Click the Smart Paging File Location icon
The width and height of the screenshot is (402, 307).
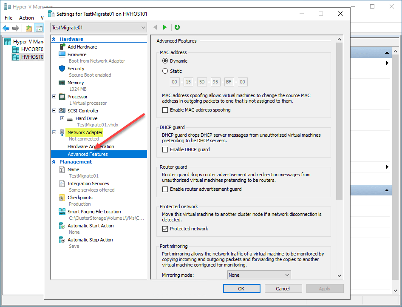[62, 212]
